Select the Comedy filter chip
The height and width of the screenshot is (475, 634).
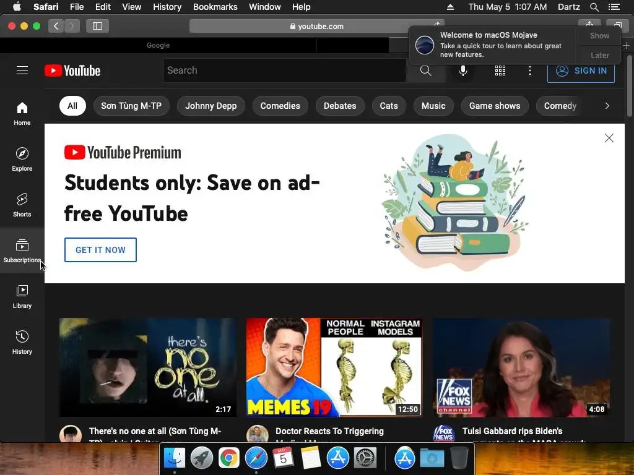click(560, 106)
